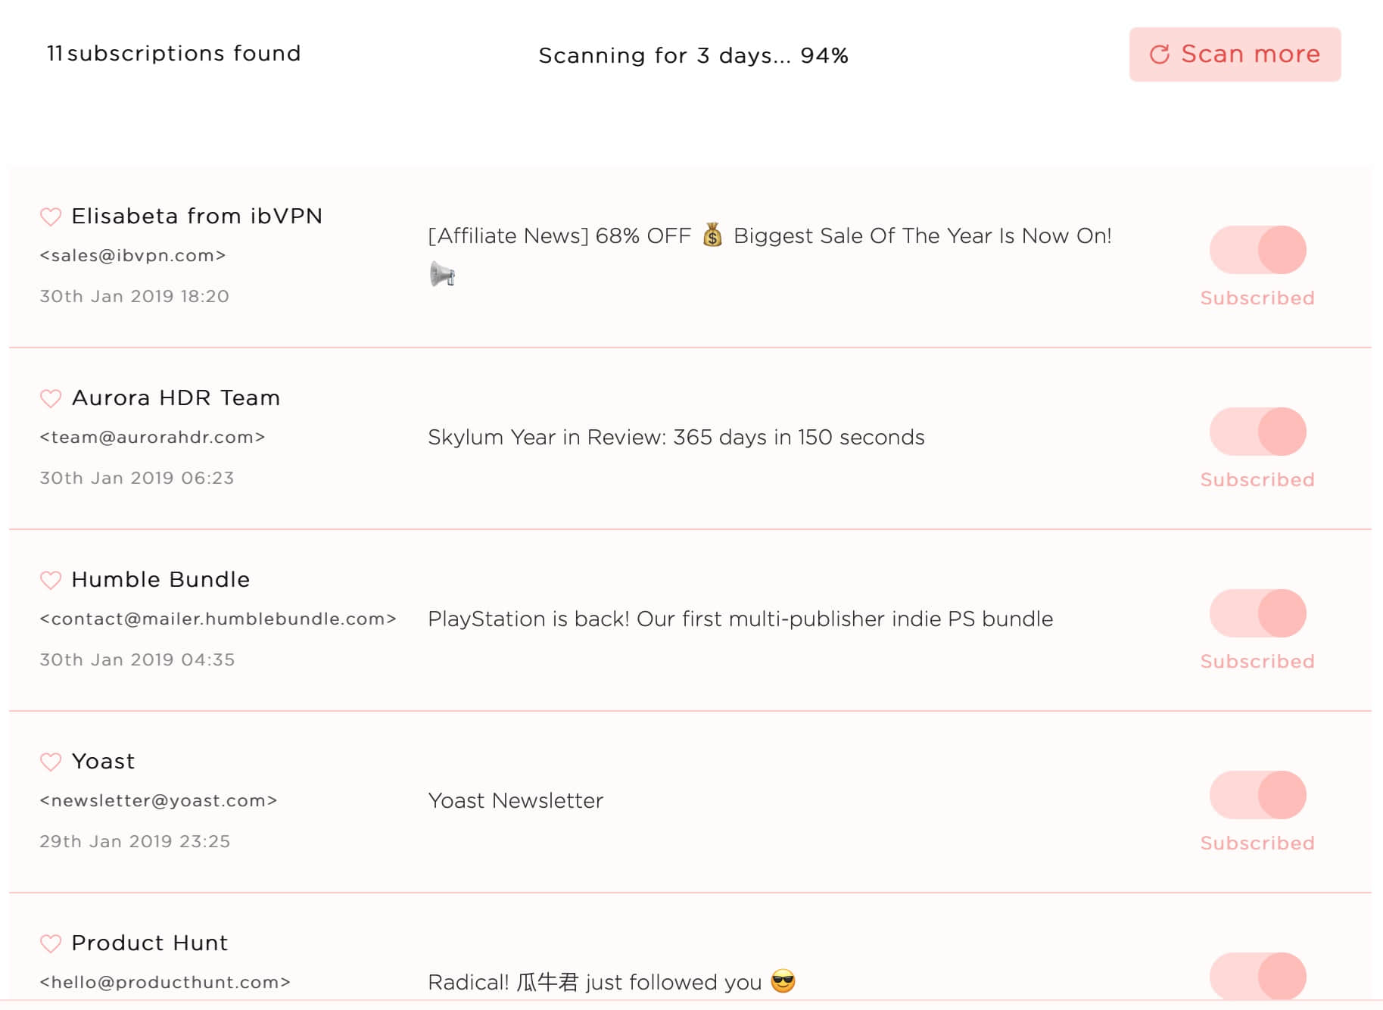Click the 11 subscriptions found label

(x=174, y=53)
